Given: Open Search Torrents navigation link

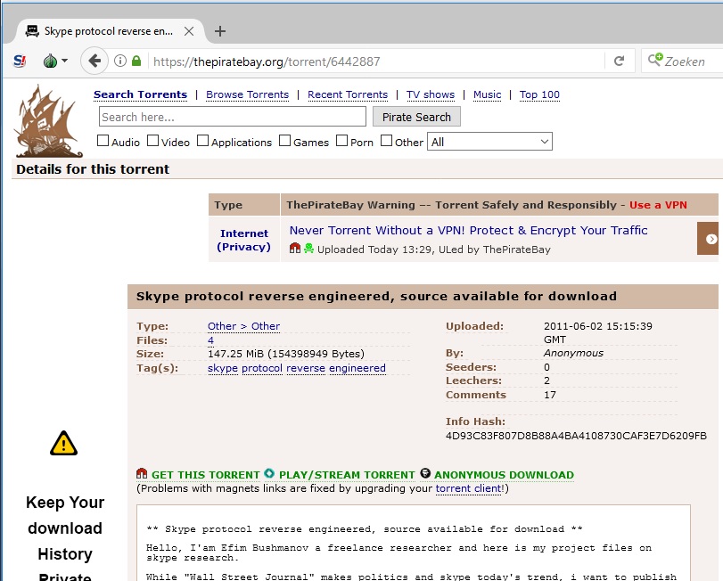Looking at the screenshot, I should (x=140, y=94).
